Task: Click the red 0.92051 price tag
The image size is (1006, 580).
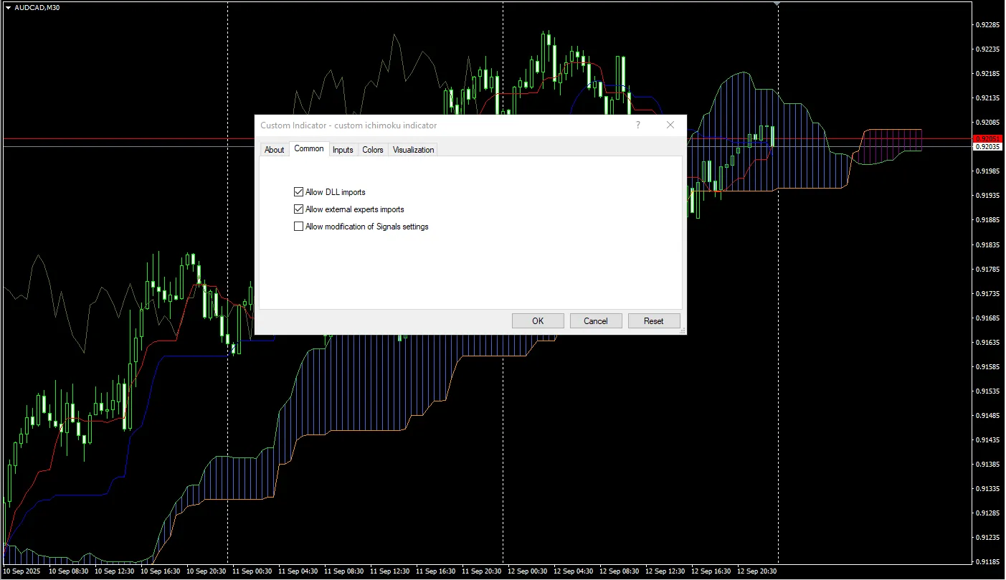Action: 987,138
